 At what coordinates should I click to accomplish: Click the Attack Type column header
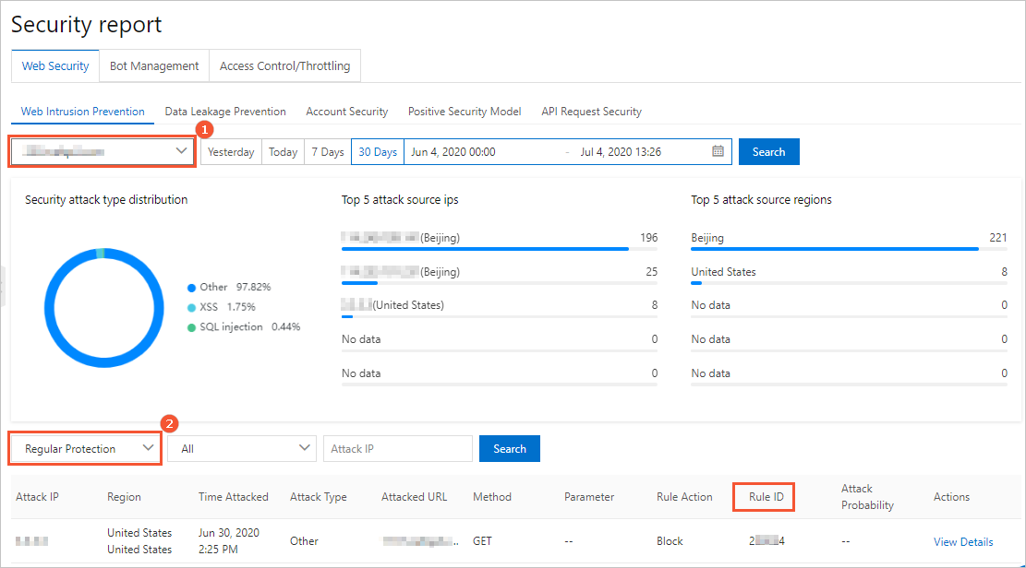click(319, 497)
